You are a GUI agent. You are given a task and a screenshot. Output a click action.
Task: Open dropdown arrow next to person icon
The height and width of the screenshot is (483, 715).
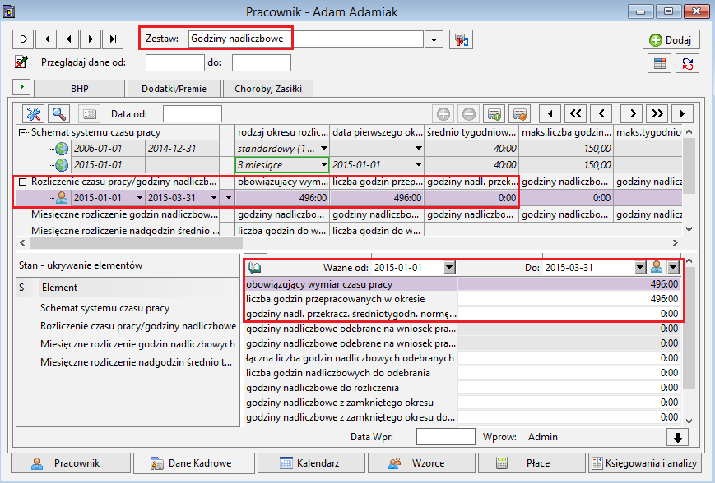click(x=673, y=268)
